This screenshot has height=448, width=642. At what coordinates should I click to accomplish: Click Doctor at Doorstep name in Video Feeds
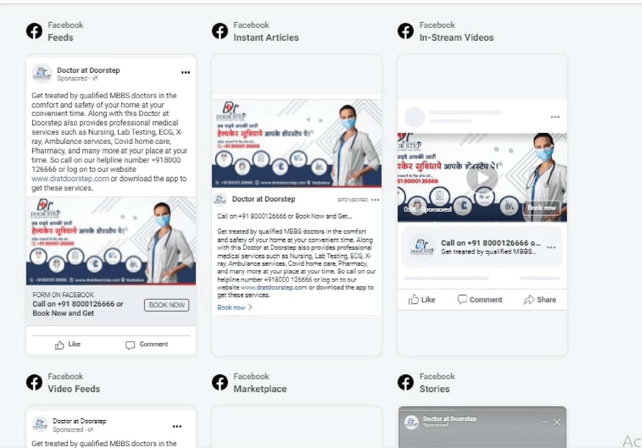click(x=79, y=421)
